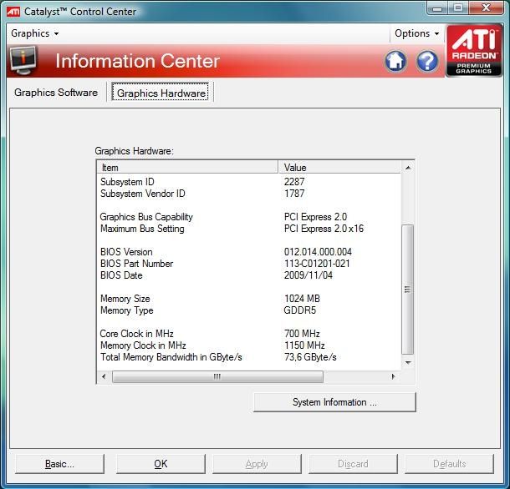Click the Home icon in the header
The width and height of the screenshot is (510, 489).
pyautogui.click(x=395, y=61)
